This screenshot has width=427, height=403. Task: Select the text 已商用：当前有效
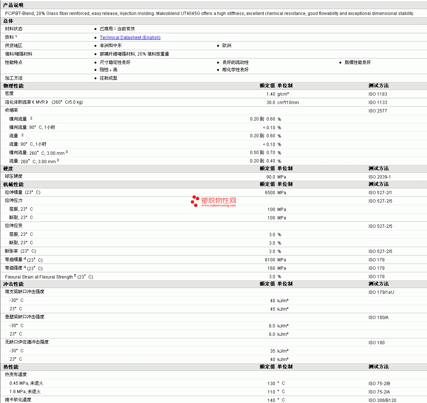tap(117, 28)
